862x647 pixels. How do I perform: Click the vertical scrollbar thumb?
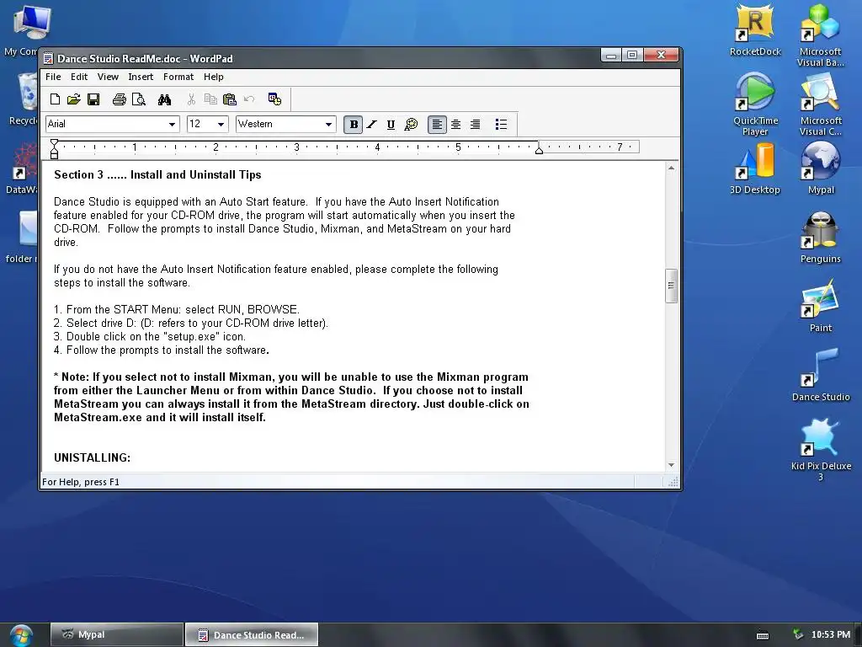pyautogui.click(x=671, y=286)
